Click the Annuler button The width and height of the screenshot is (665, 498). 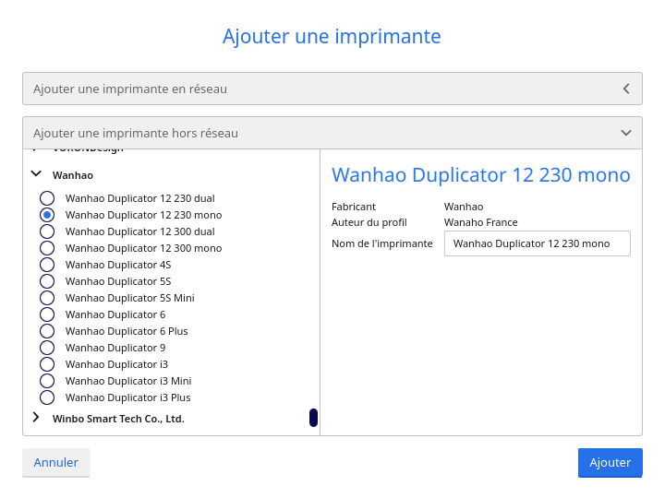tap(55, 462)
